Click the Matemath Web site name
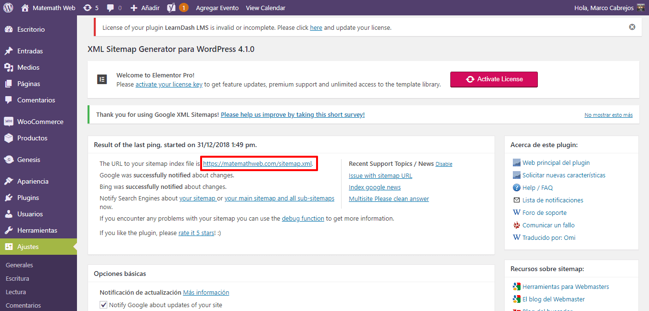649x311 pixels. pyautogui.click(x=54, y=8)
